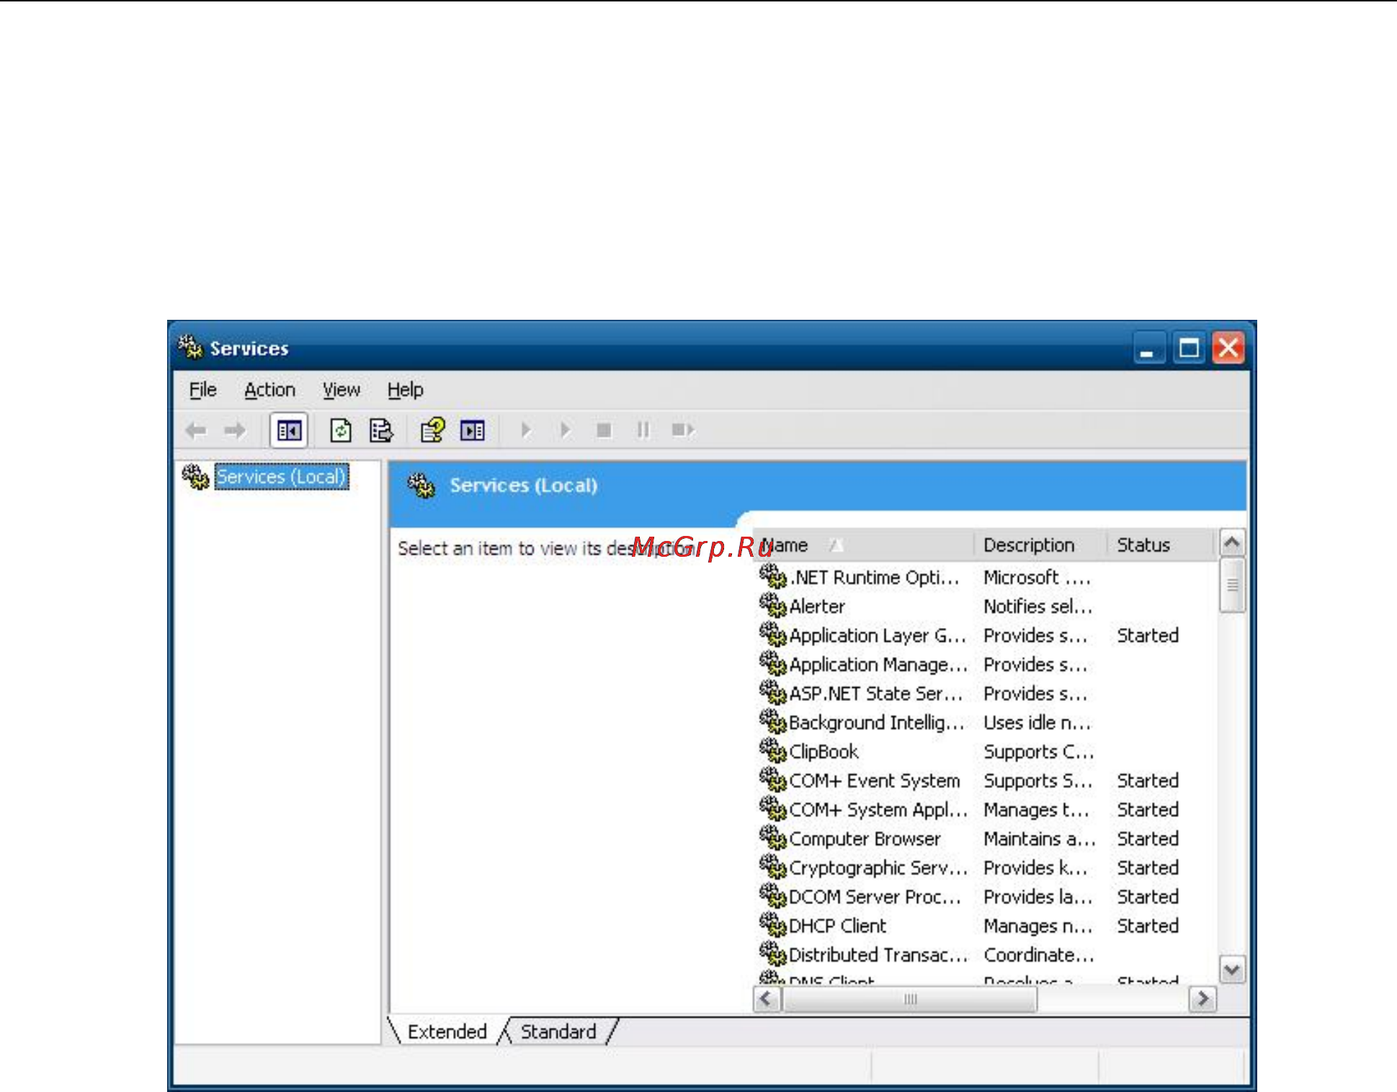Click the gear icon for ClipBook service

772,751
